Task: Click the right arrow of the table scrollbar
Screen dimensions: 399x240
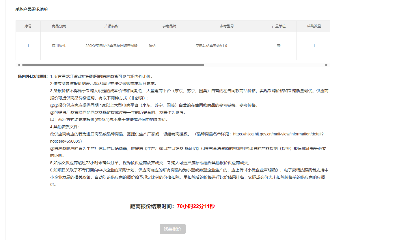Action: (x=326, y=65)
